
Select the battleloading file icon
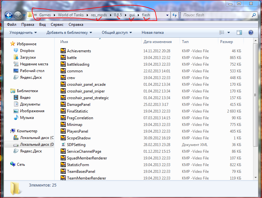click(x=63, y=64)
